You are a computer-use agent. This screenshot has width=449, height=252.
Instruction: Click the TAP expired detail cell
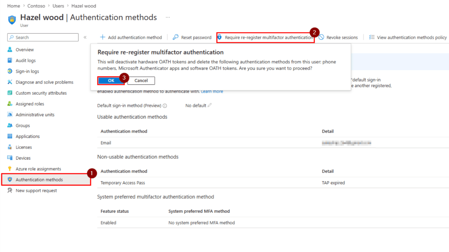(x=333, y=183)
